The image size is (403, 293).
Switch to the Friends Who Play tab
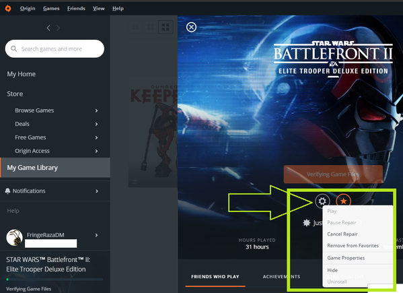(x=215, y=277)
